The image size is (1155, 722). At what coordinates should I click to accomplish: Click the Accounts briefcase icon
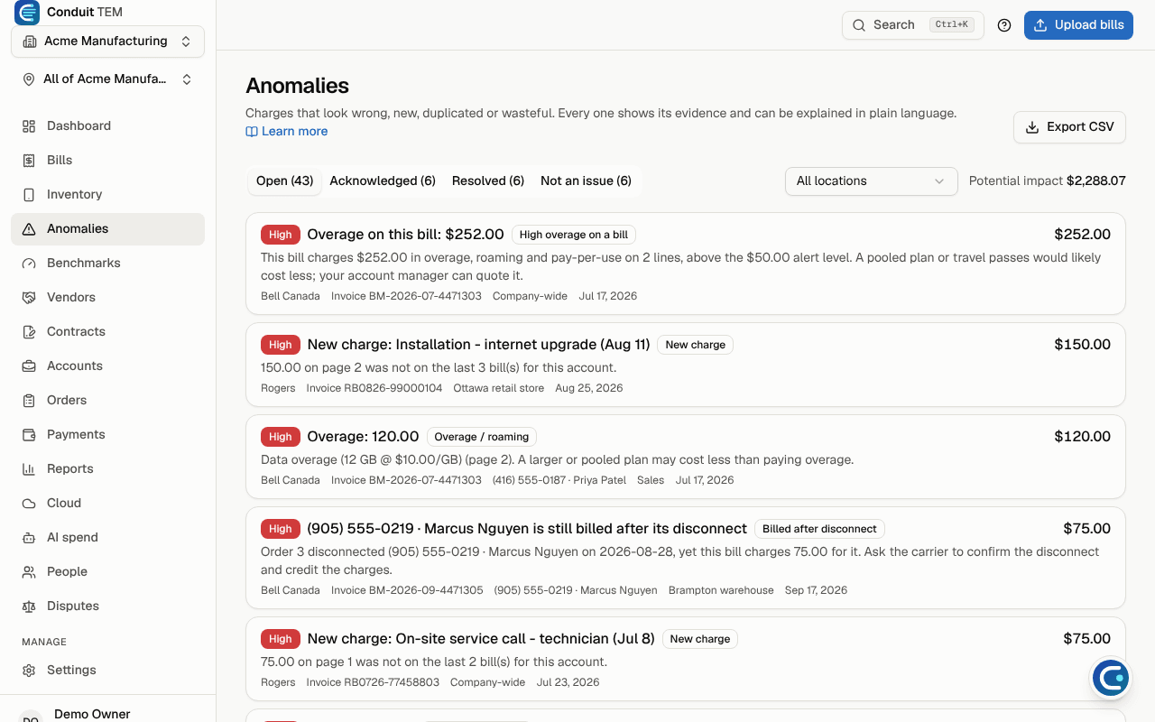pyautogui.click(x=29, y=366)
